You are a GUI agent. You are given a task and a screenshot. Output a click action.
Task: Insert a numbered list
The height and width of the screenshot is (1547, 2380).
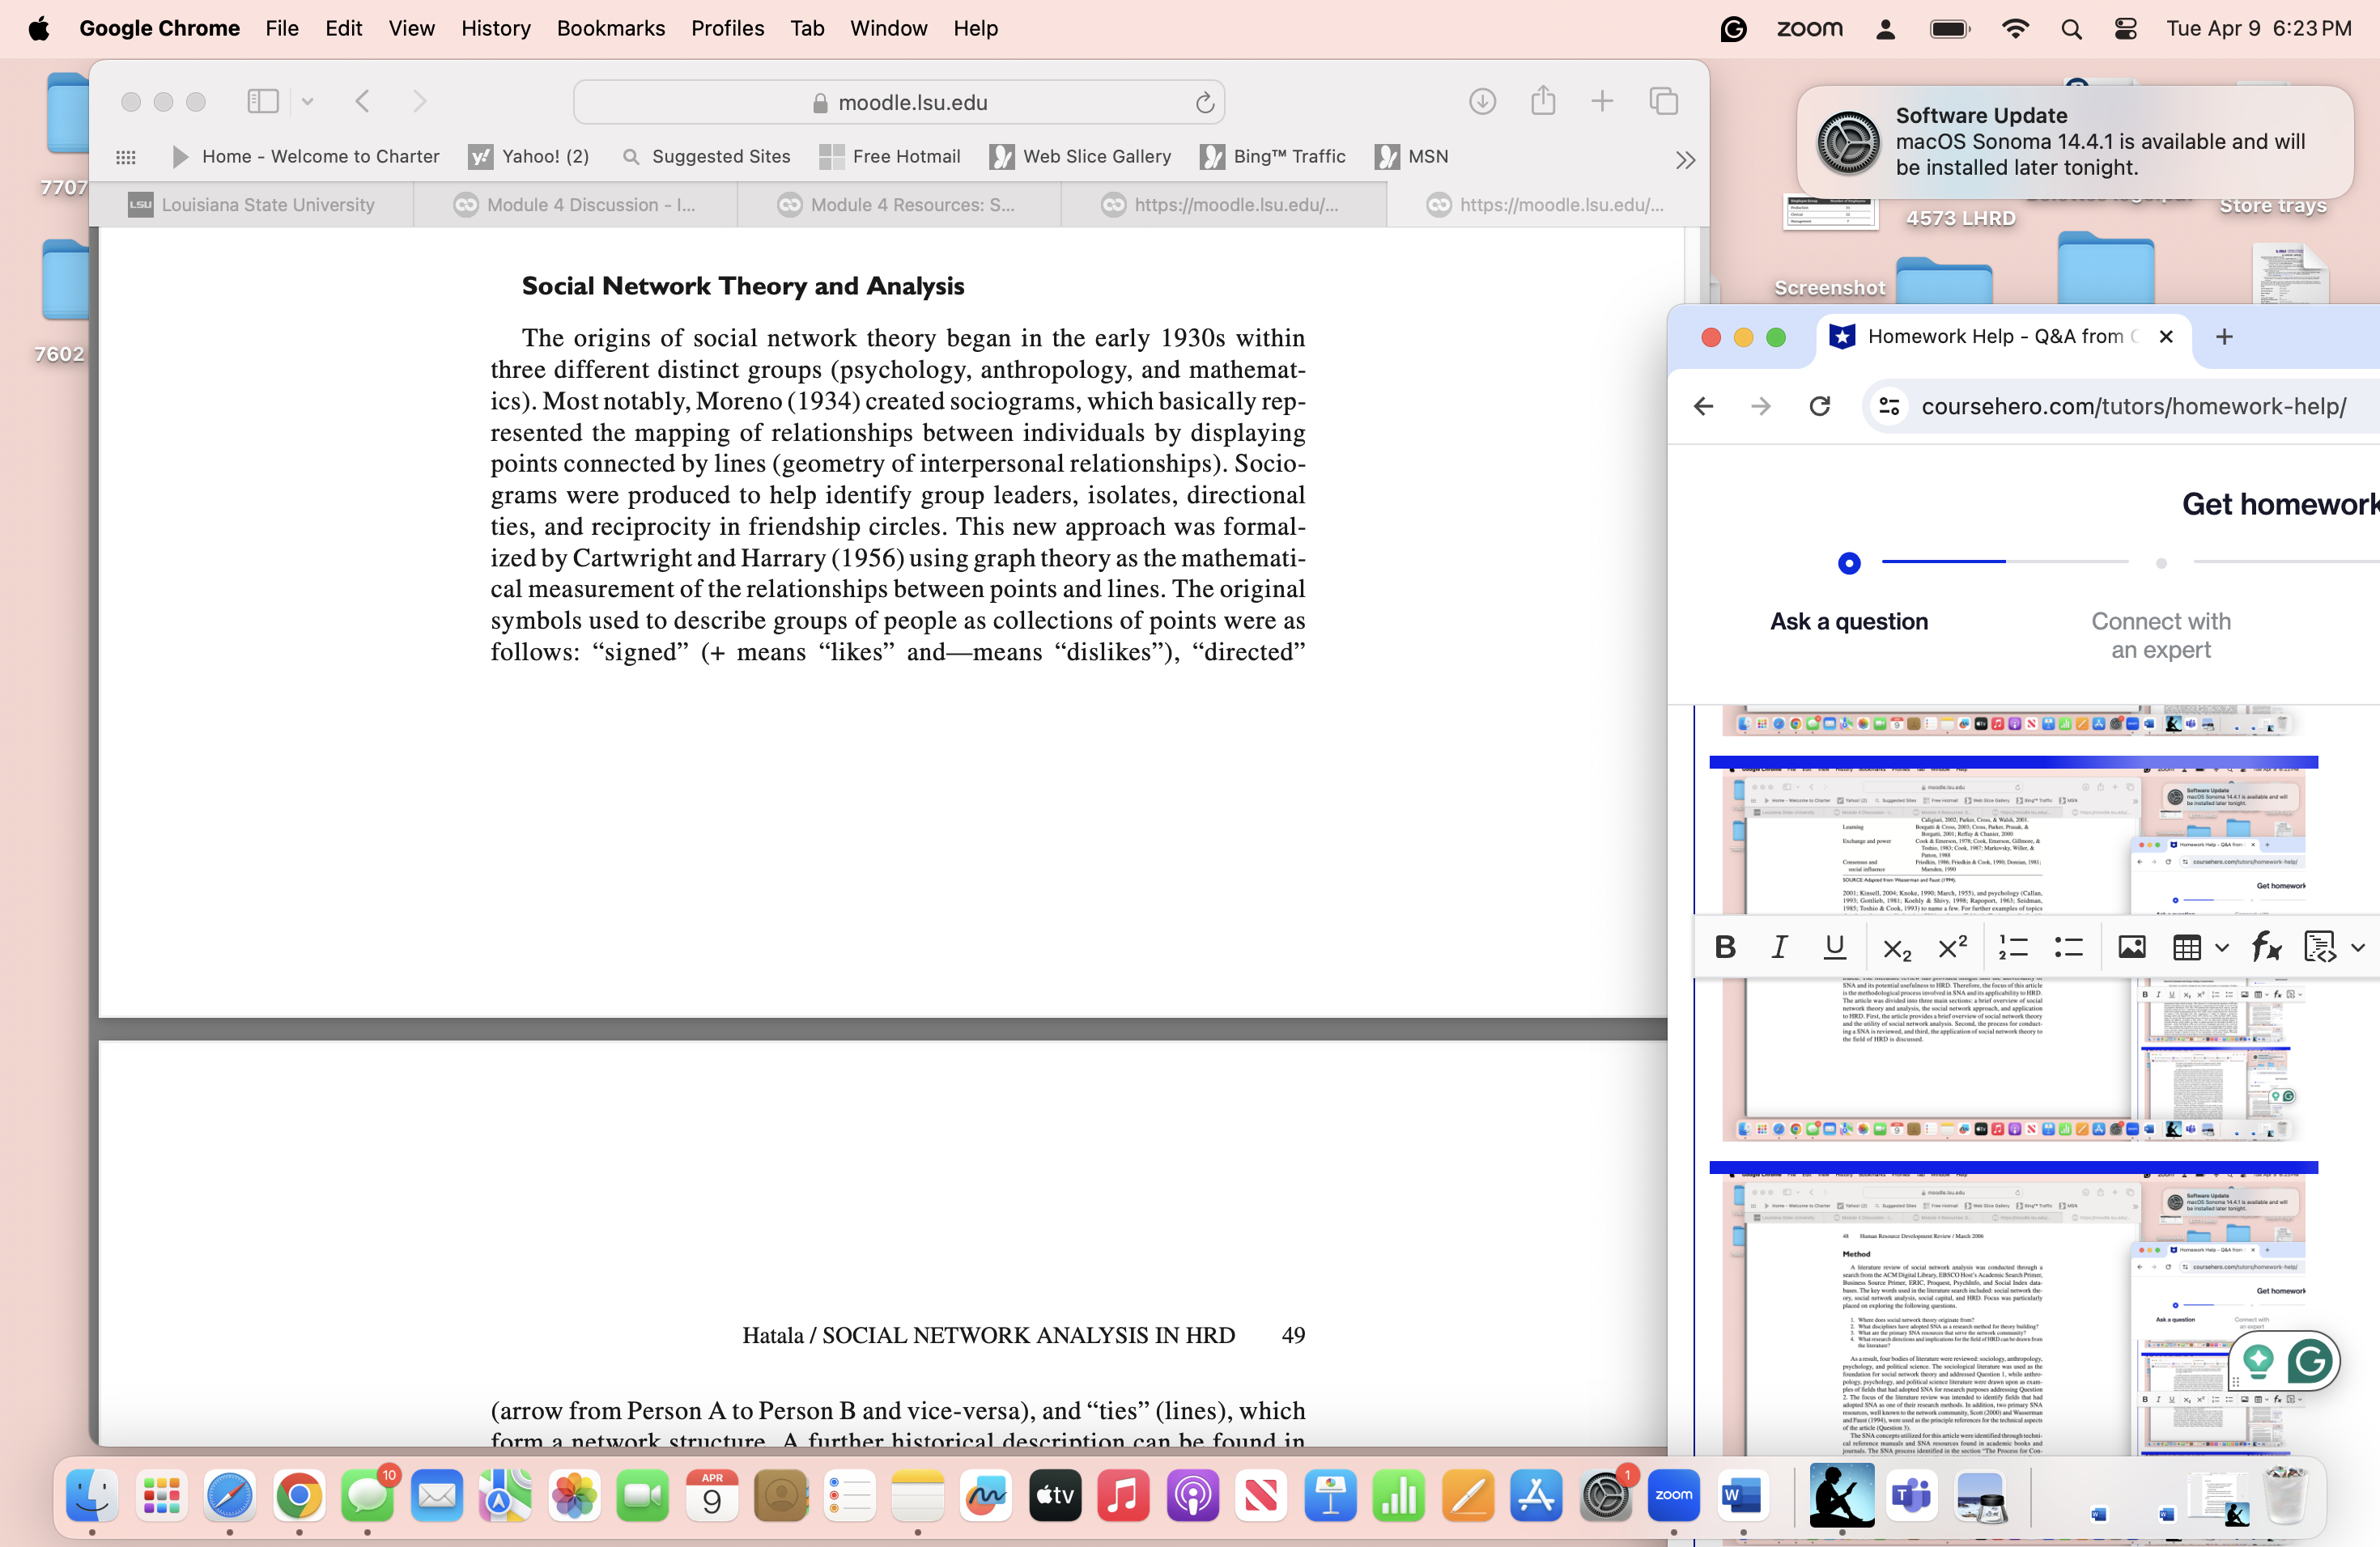(x=2012, y=947)
